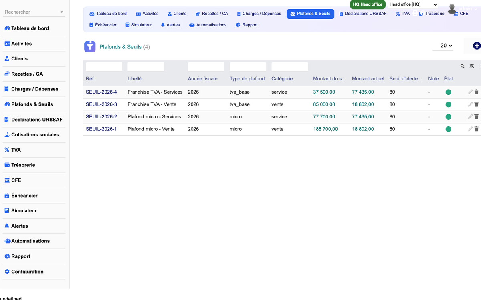Delete SEUIL-2026-4 with trash icon
This screenshot has width=481, height=300.
(x=476, y=92)
